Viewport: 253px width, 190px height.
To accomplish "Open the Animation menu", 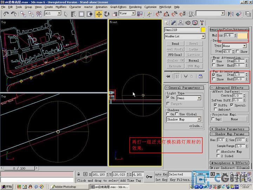I will 101,7.
